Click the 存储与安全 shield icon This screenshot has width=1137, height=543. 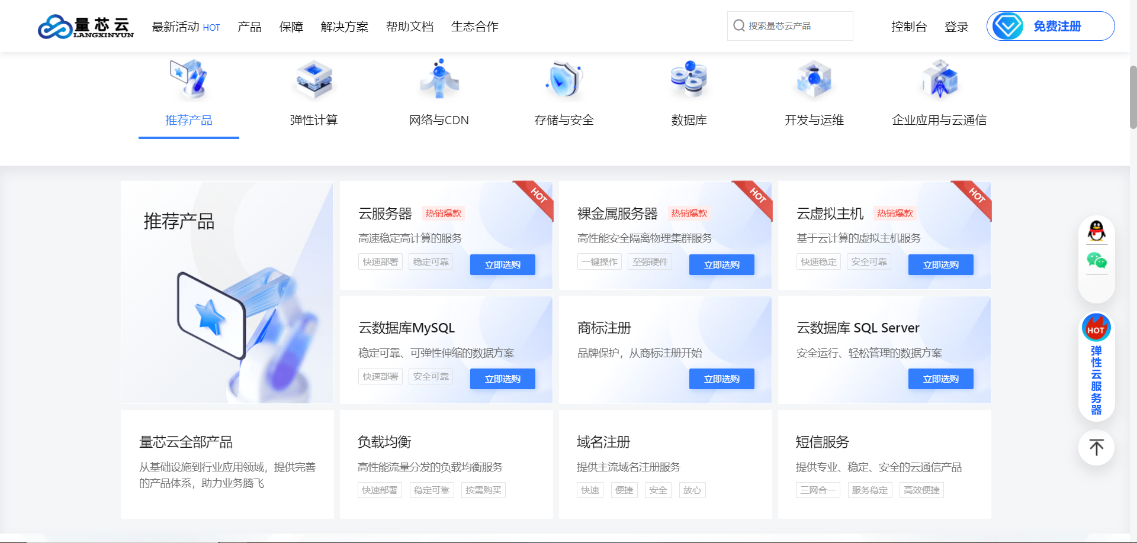coord(564,80)
